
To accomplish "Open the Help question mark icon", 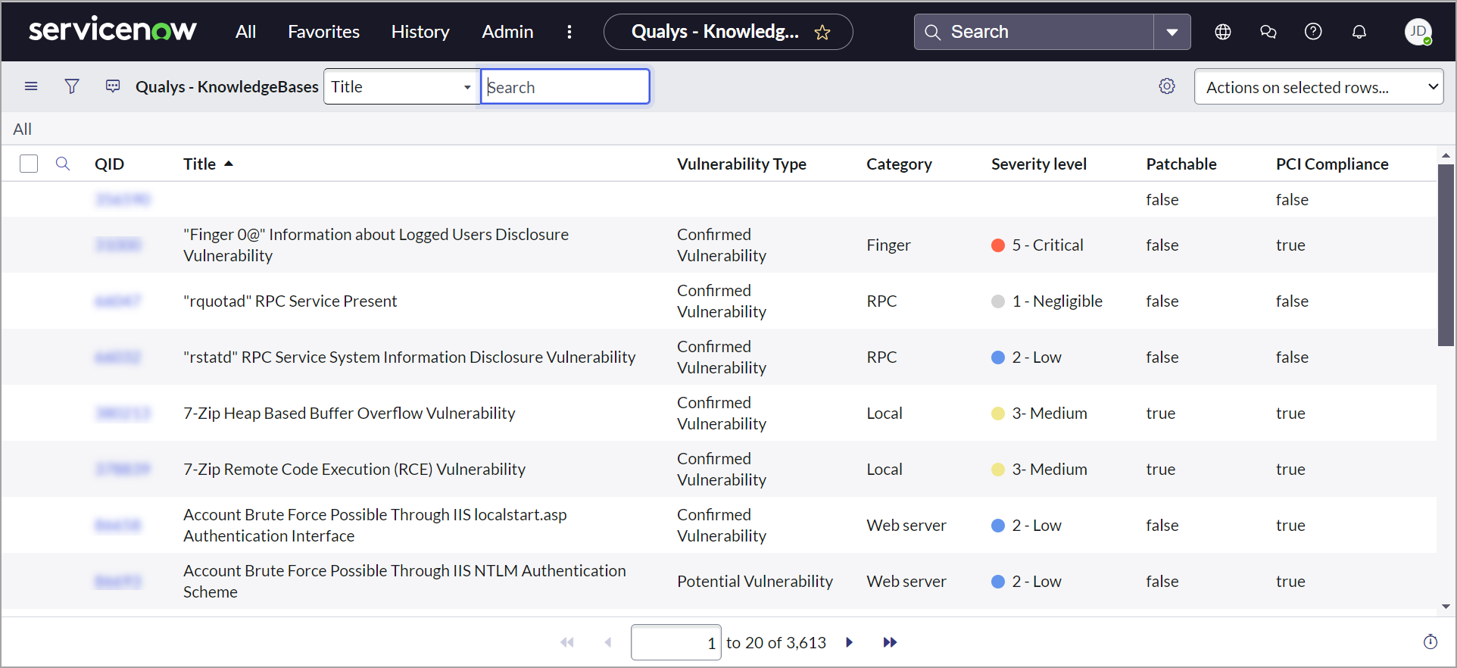I will point(1314,32).
